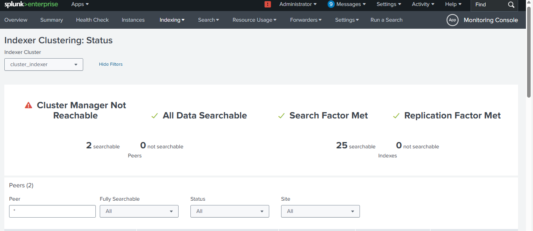Click the Hide Filters link
Viewport: 533px width, 231px height.
(x=111, y=65)
